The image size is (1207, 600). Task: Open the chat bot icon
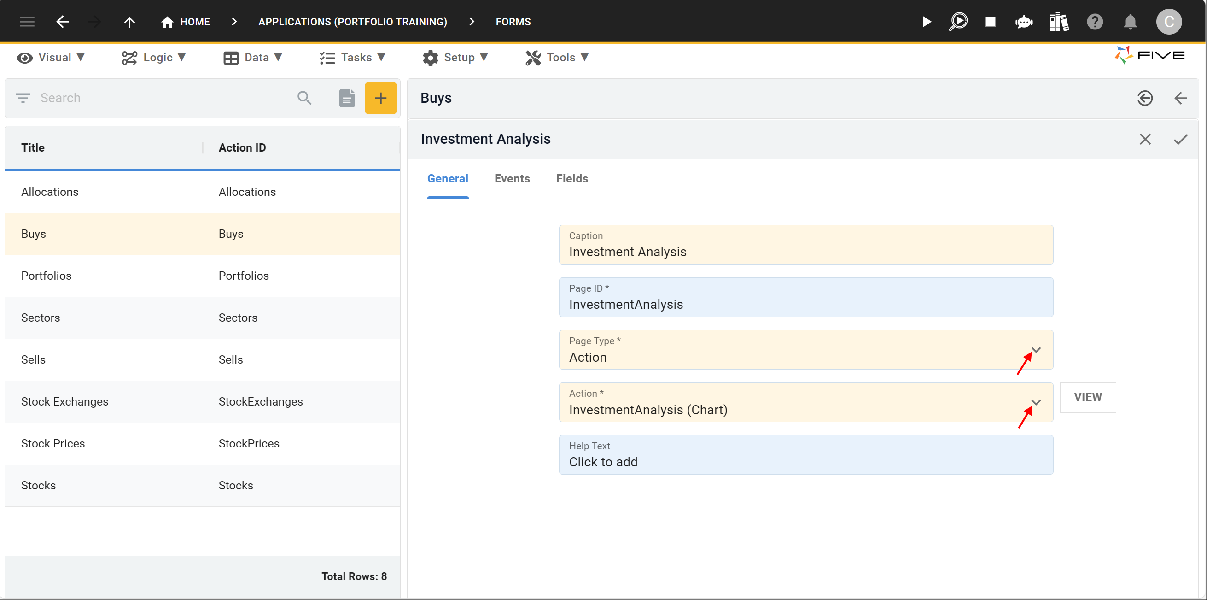1024,22
